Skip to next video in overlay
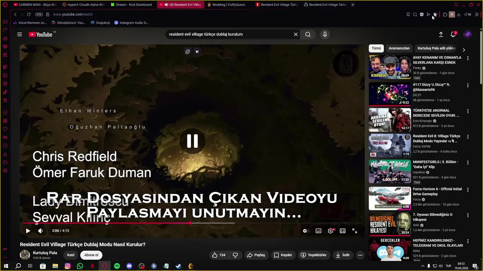483x271 pixels. tap(197, 52)
